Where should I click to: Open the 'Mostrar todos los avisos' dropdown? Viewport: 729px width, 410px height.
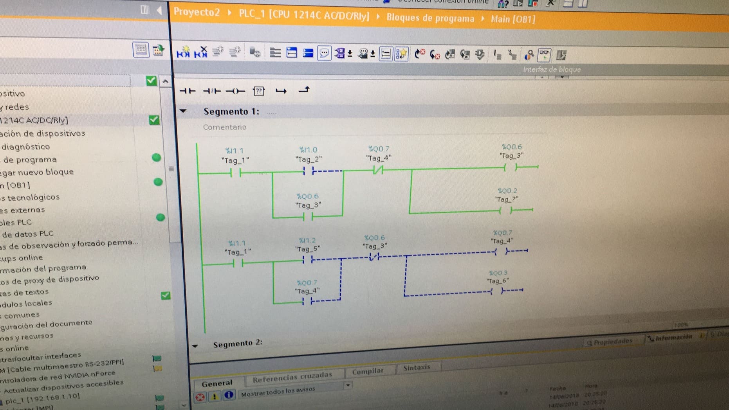348,385
